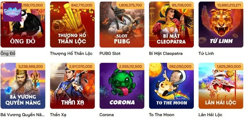Click the purple site logo in corner
The height and width of the screenshot is (123, 246).
tap(12, 12)
